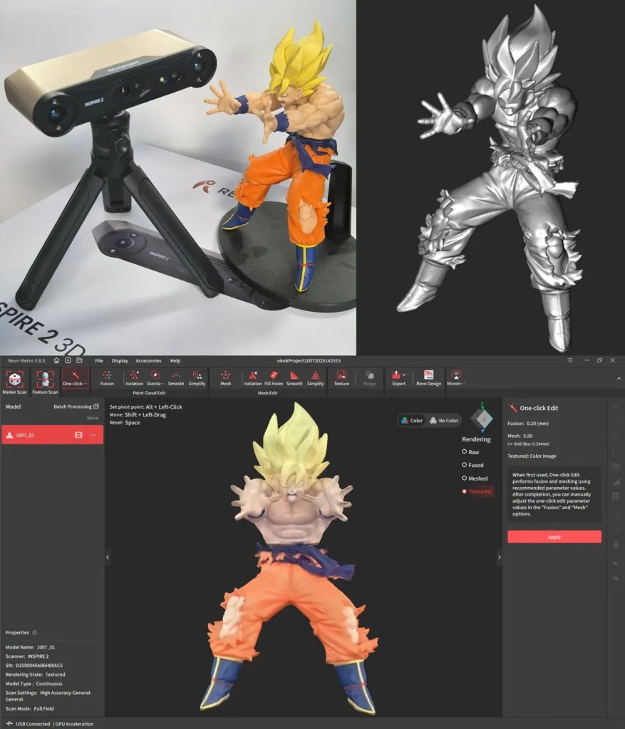This screenshot has width=625, height=729.
Task: Click 'Fusion: 0.20 (mm)' value
Action: click(x=528, y=424)
